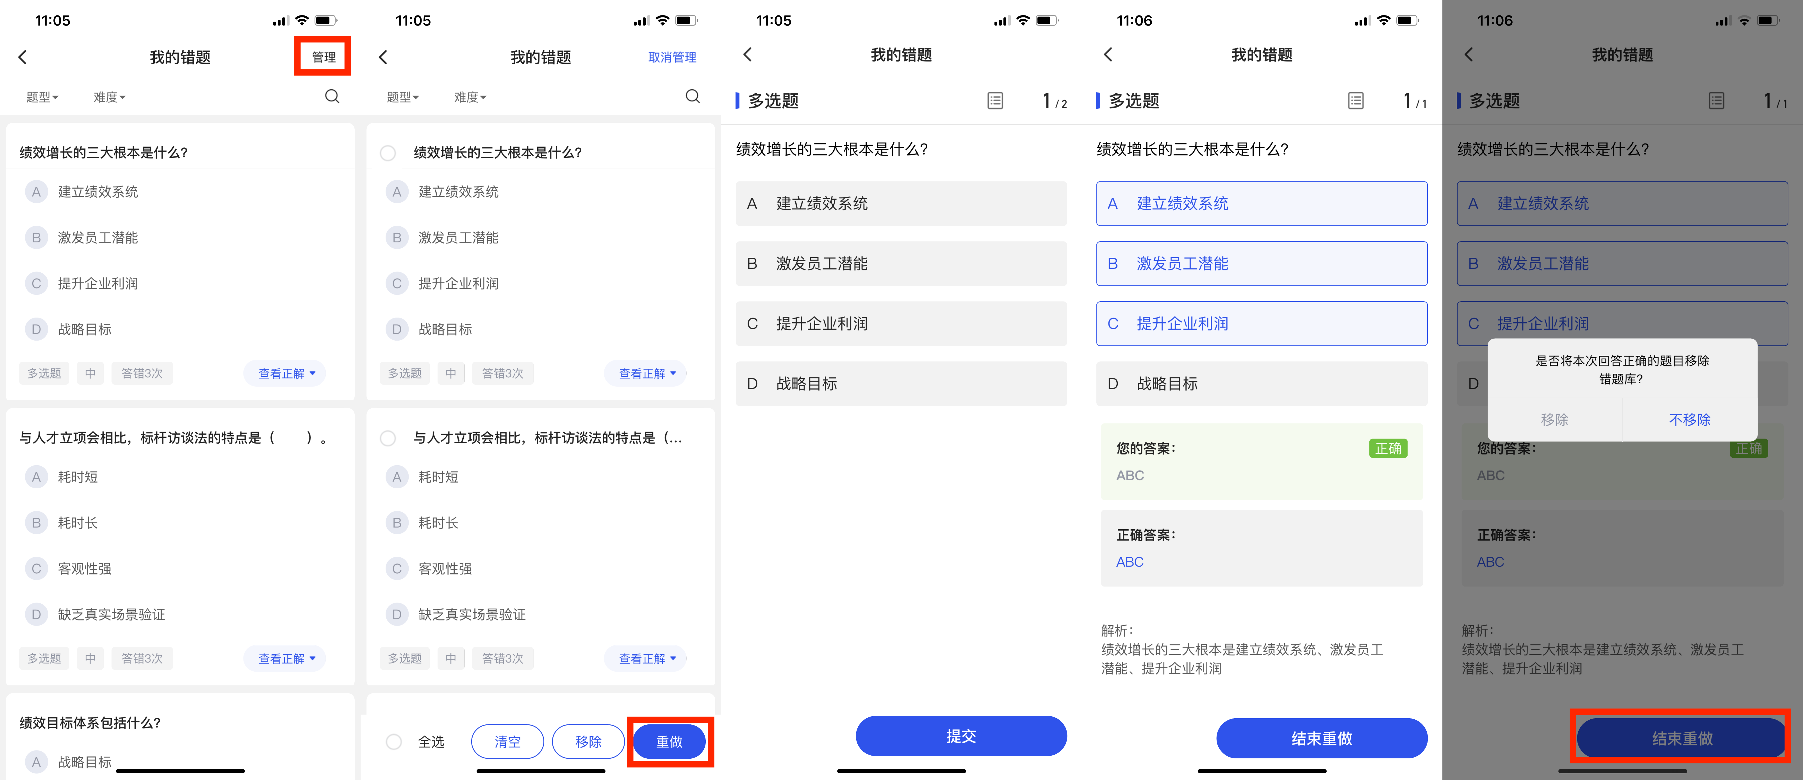Select the 与人才立项会相比 question radio in manage mode
1803x780 pixels.
388,438
